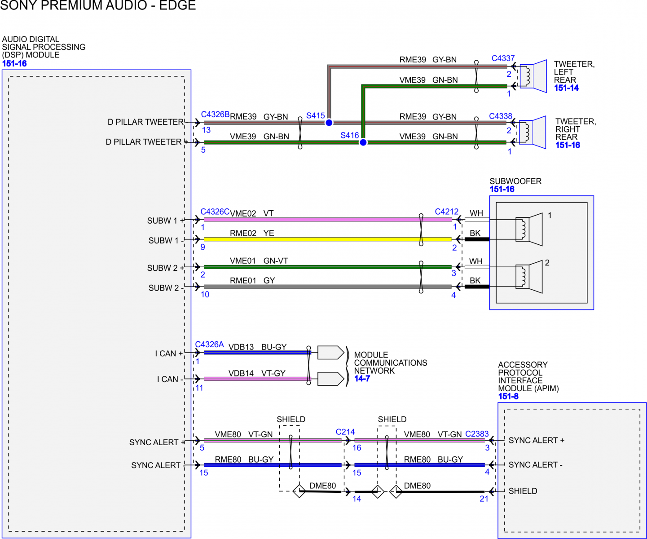Click pin 21 at the APIM shield
The width and height of the screenshot is (647, 539).
pos(484,499)
